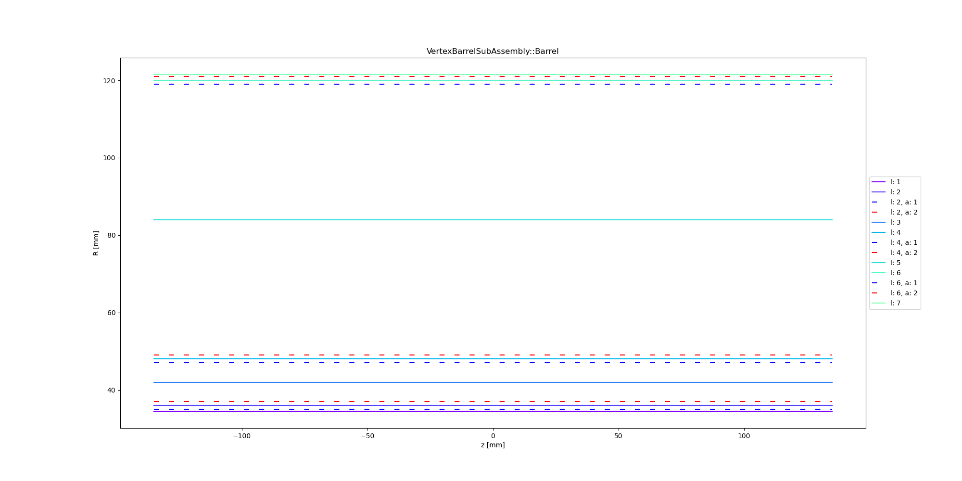Click the x-axis tick label '50'

pos(618,436)
